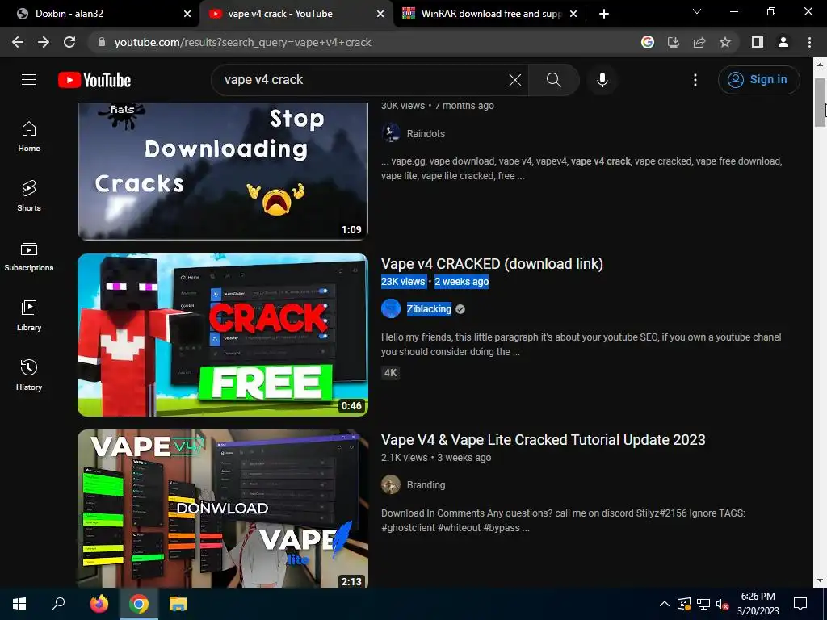Open the Vape Lite DONWLOAD thumbnail
The width and height of the screenshot is (827, 620).
[x=223, y=509]
